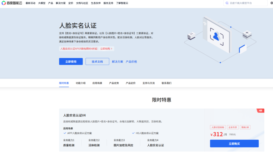Switch to the 联系我们 tab
Screen dimensions: 273x152
(167, 83)
